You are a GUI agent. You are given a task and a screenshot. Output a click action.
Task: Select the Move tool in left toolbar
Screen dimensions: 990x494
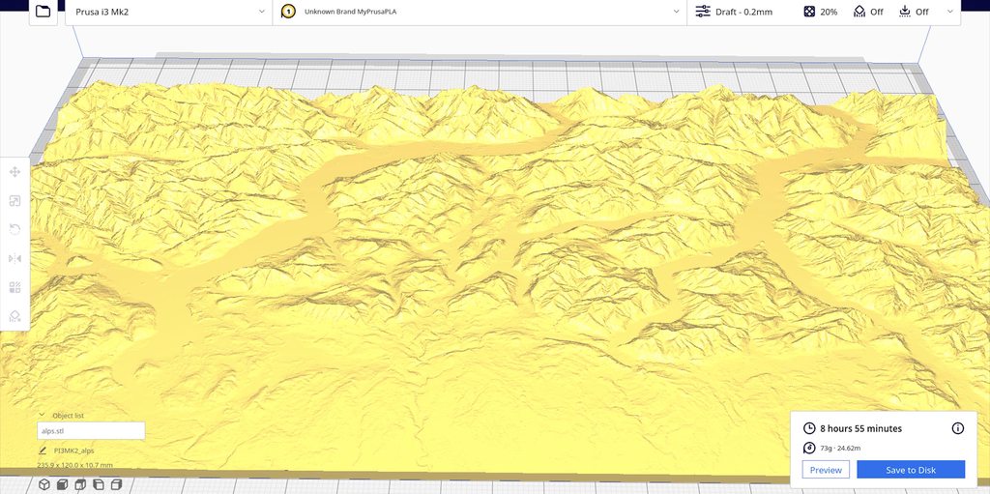coord(15,172)
